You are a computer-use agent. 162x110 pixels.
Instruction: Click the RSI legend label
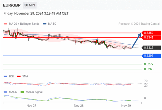pyautogui.click(x=11, y=76)
